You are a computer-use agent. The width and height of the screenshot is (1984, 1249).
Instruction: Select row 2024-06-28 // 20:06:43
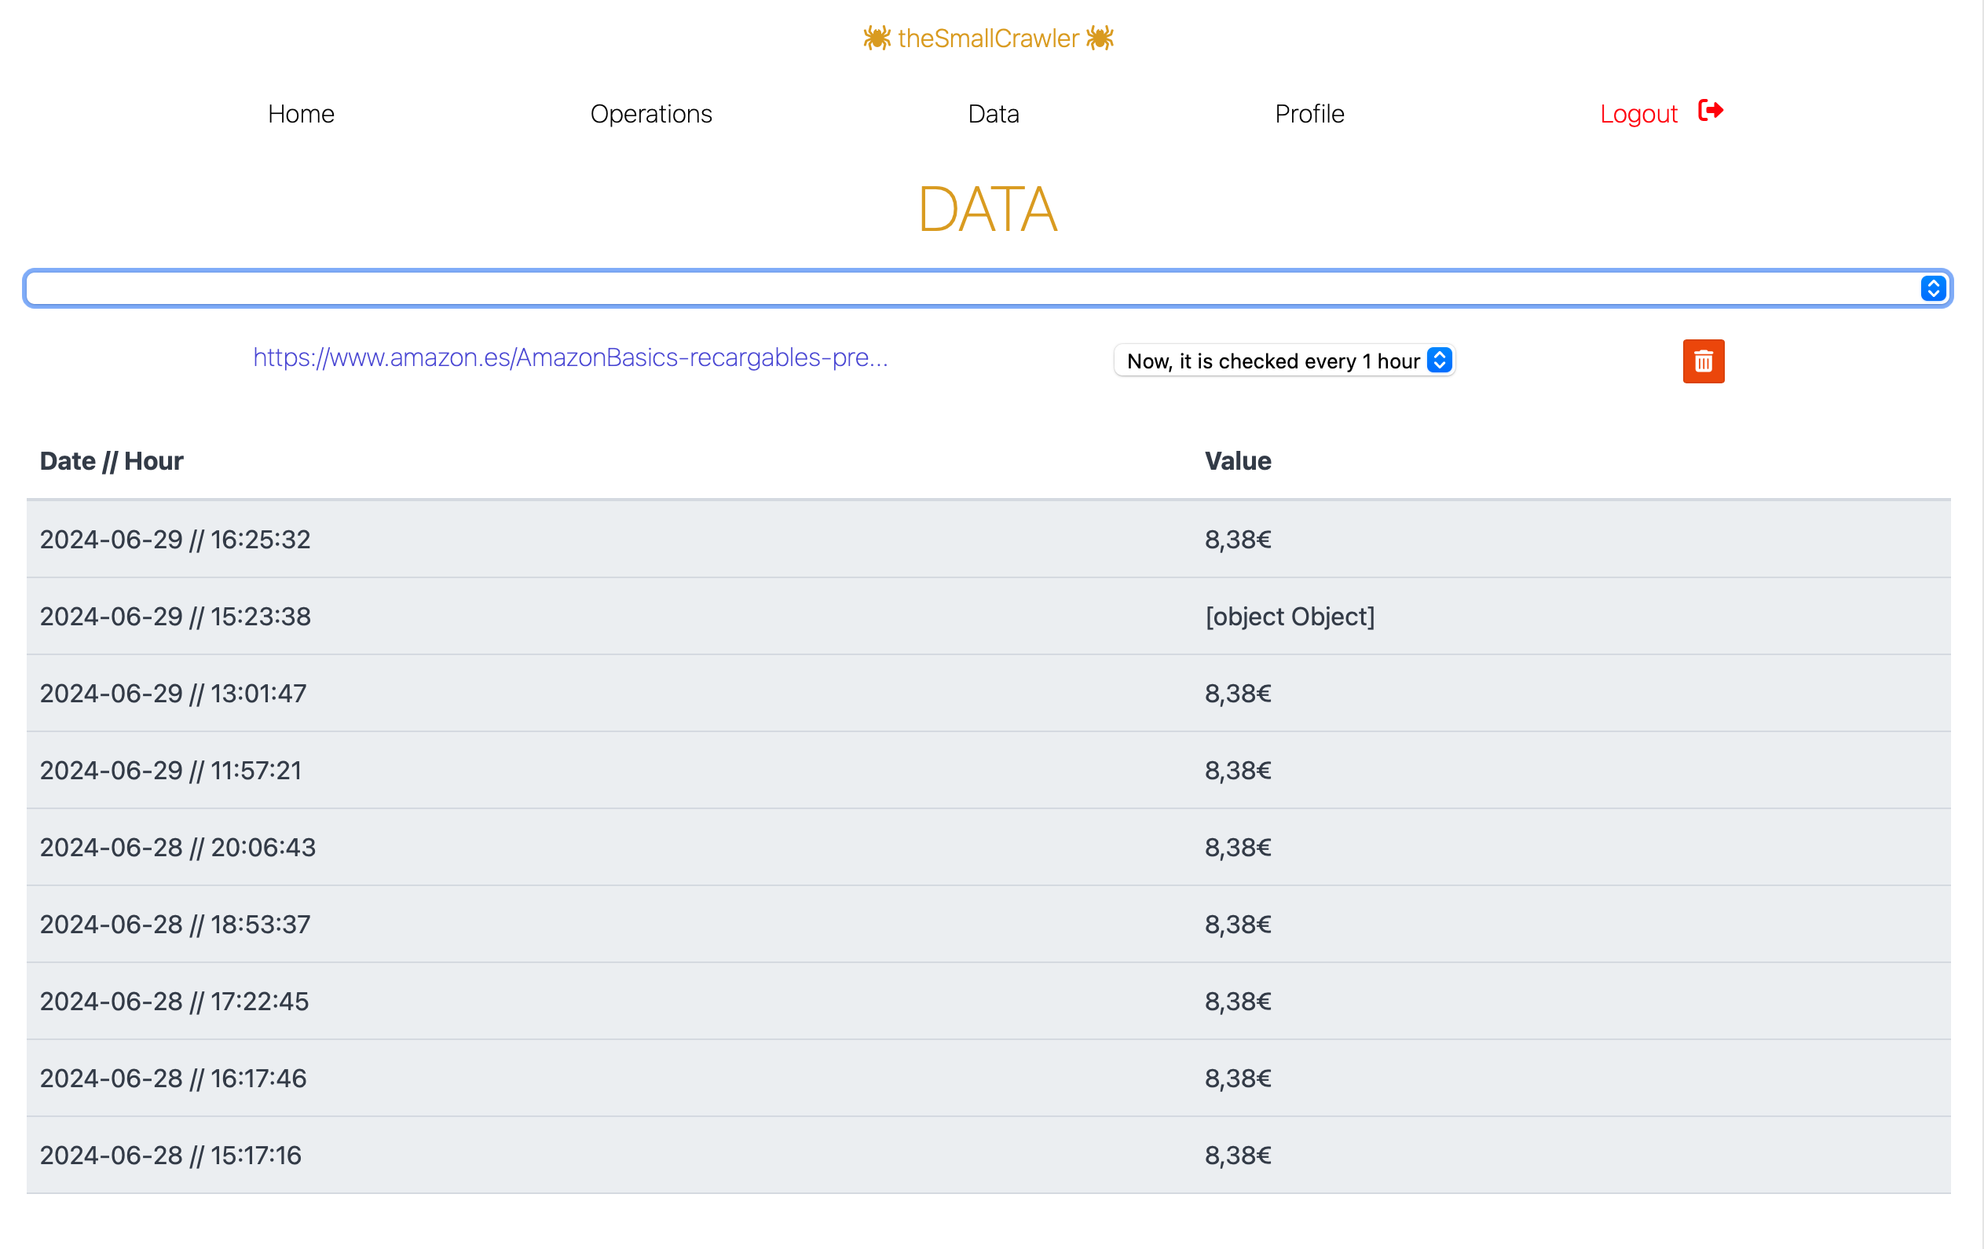point(988,847)
